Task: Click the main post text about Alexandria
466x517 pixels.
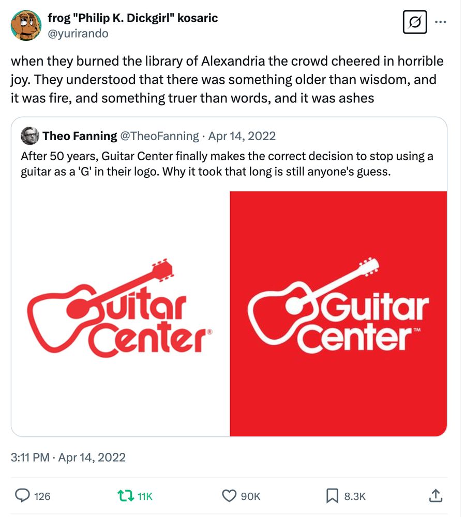Action: point(227,79)
